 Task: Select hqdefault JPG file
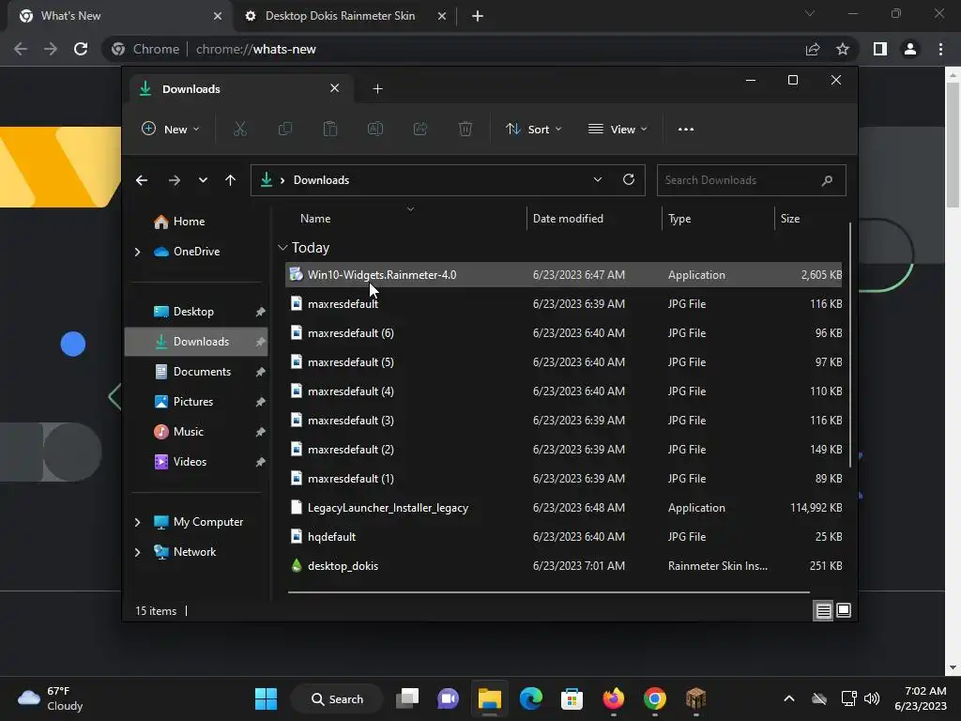[x=563, y=536]
